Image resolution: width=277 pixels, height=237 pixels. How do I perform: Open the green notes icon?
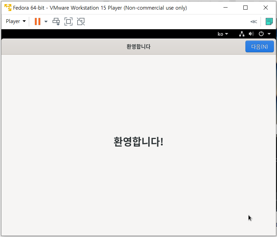[x=269, y=21]
